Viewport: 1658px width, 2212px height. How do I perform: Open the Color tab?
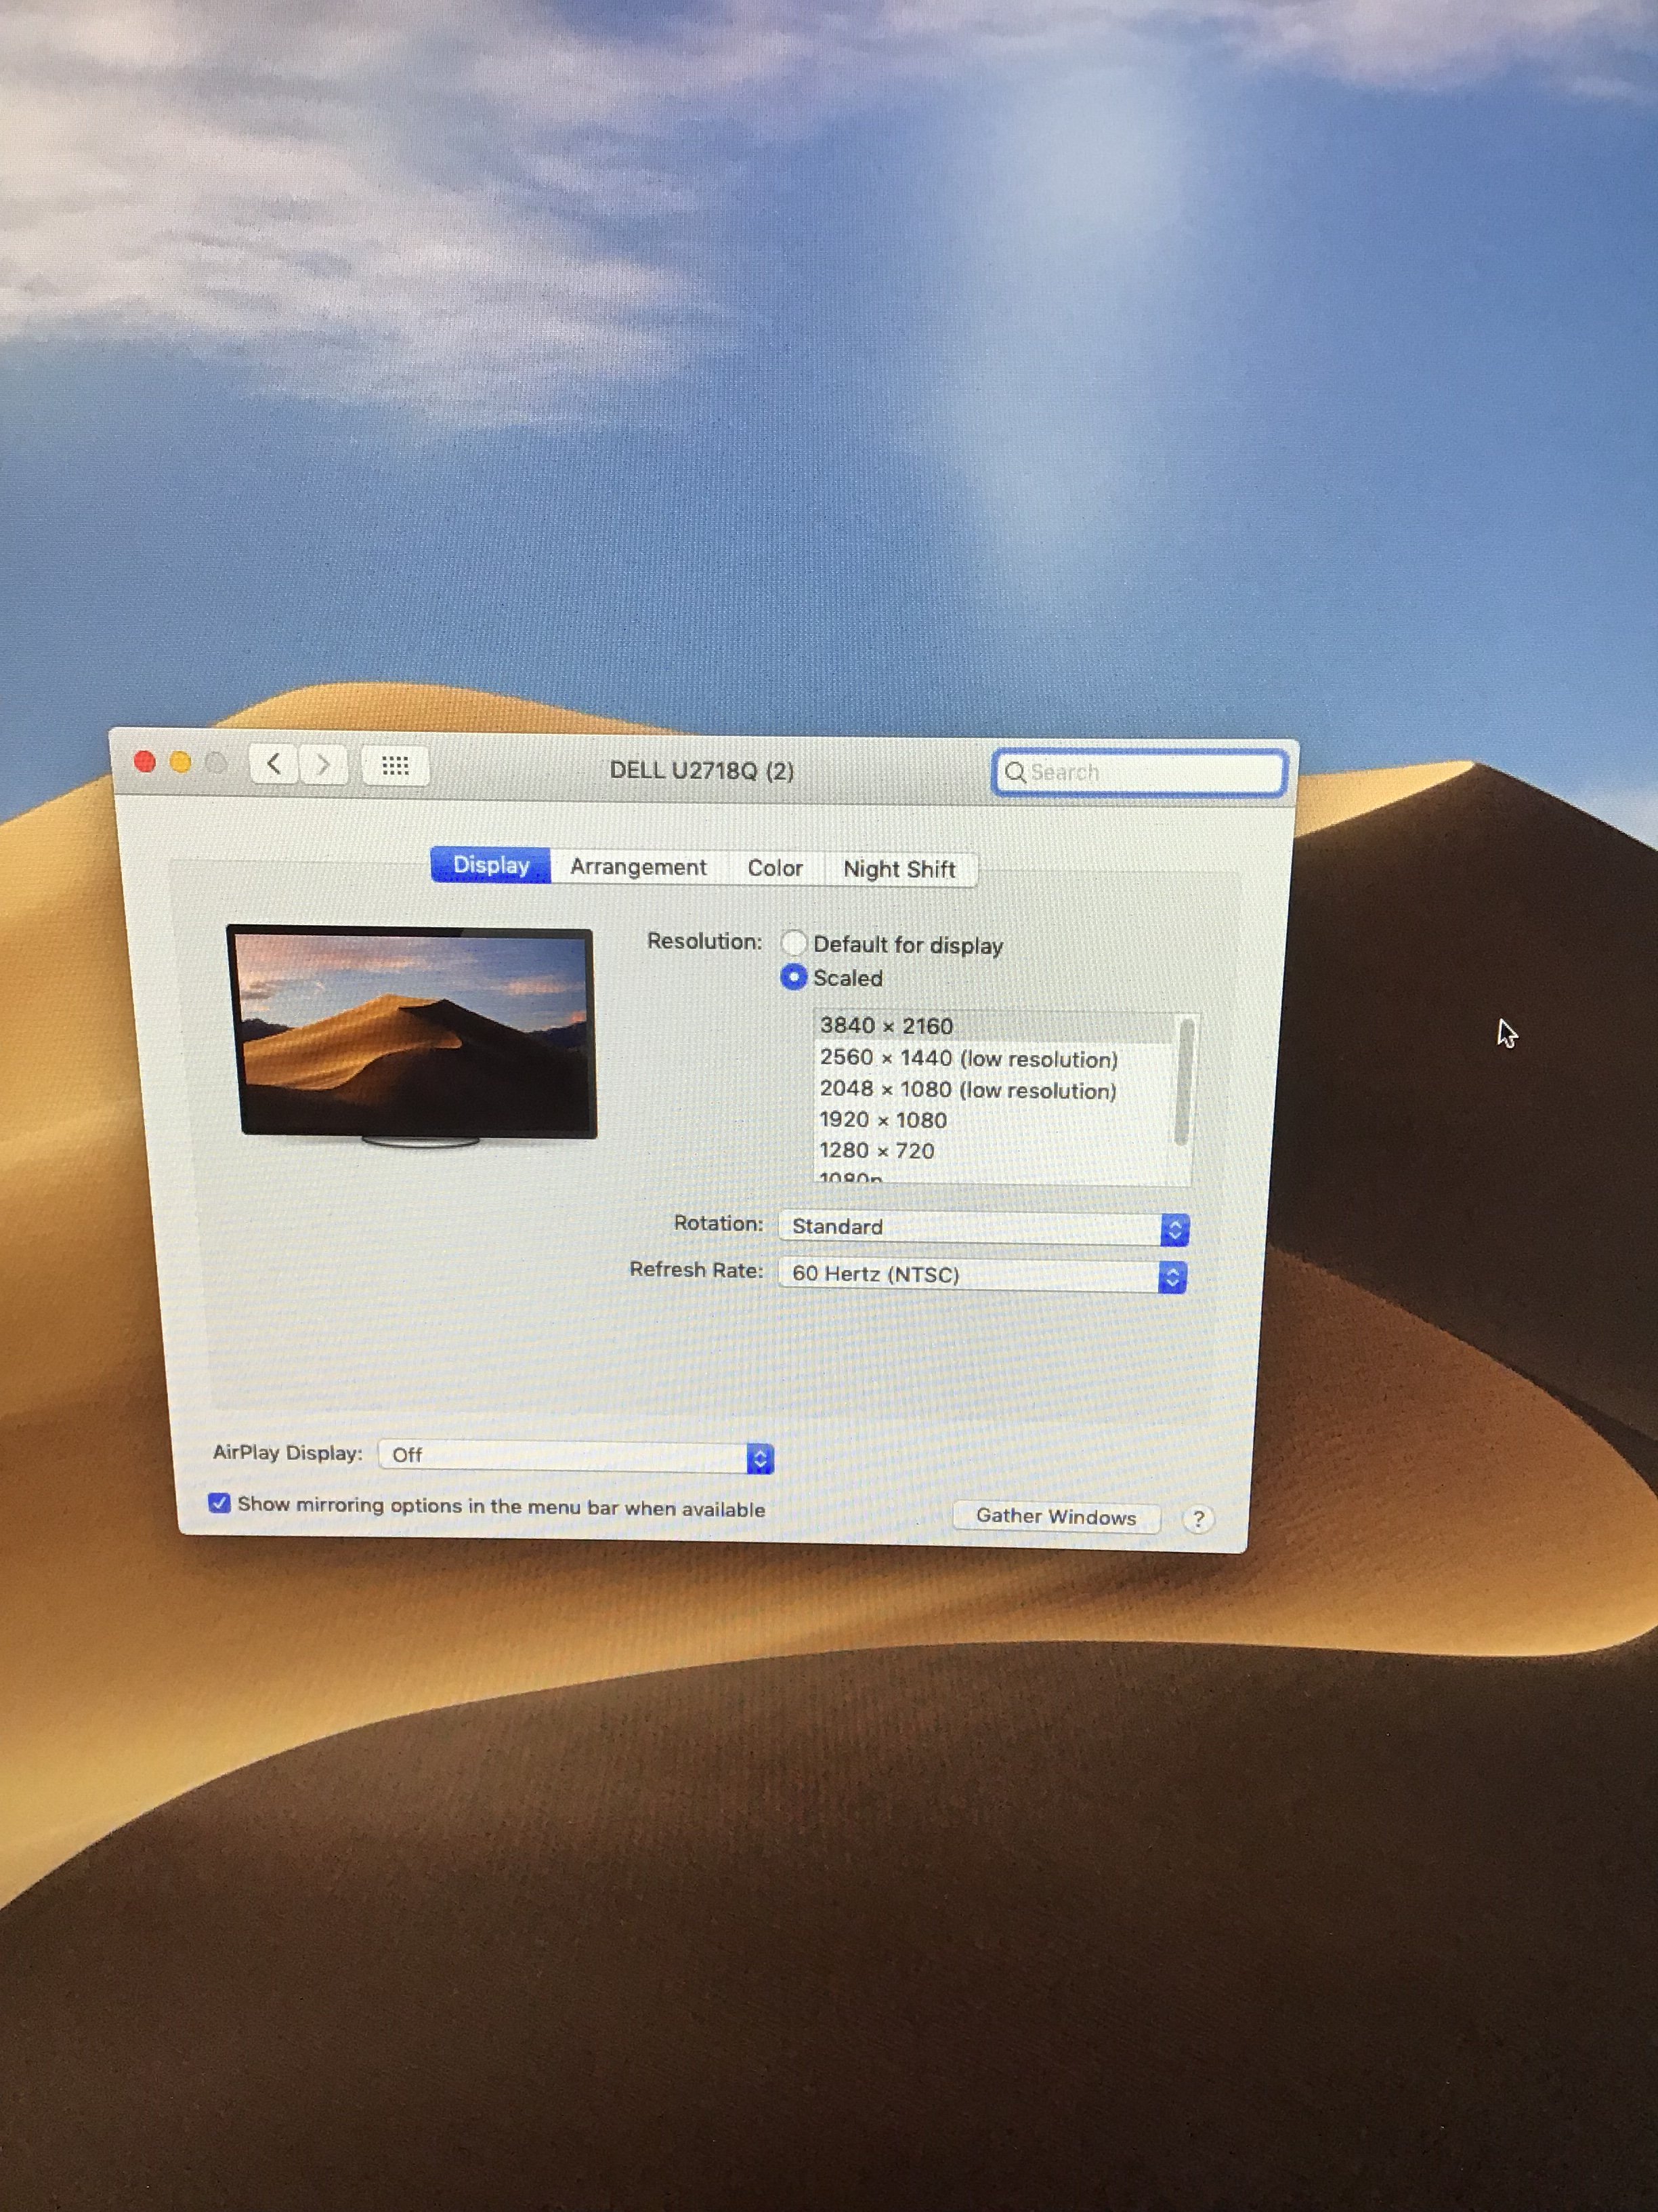coord(775,868)
